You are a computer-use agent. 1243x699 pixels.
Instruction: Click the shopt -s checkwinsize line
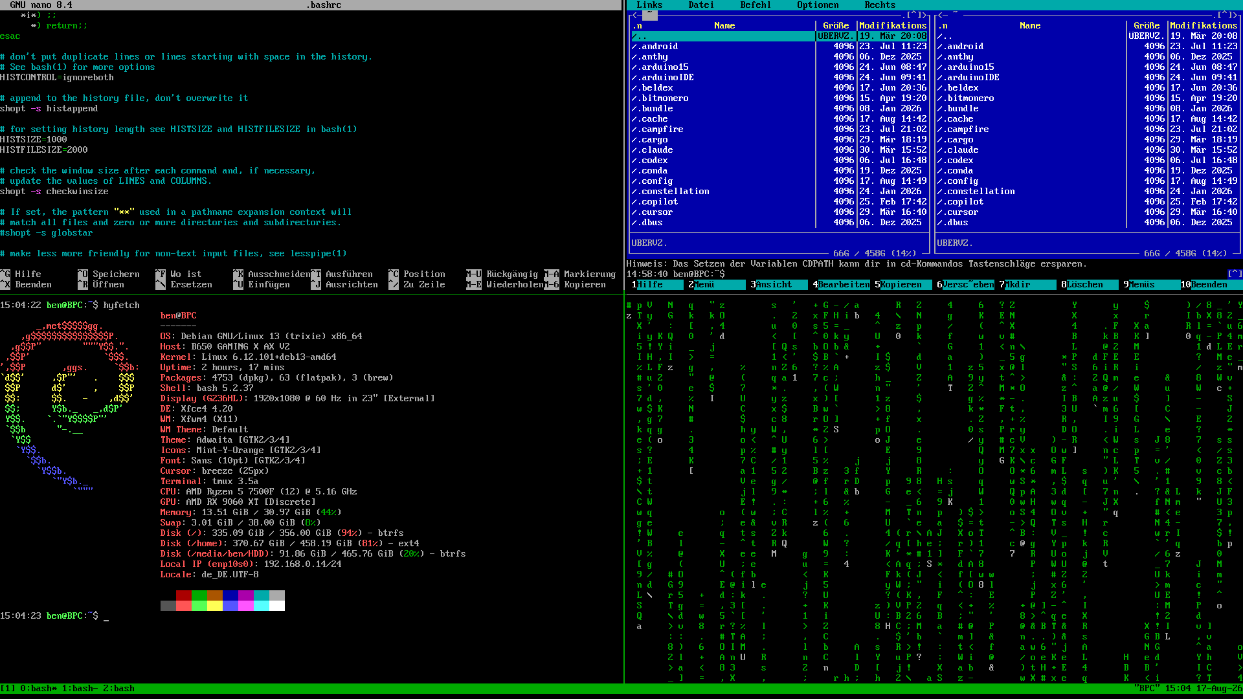tap(54, 192)
